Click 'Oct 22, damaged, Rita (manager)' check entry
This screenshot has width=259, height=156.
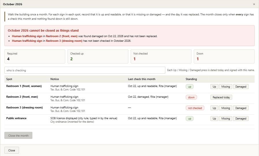coord(148,97)
